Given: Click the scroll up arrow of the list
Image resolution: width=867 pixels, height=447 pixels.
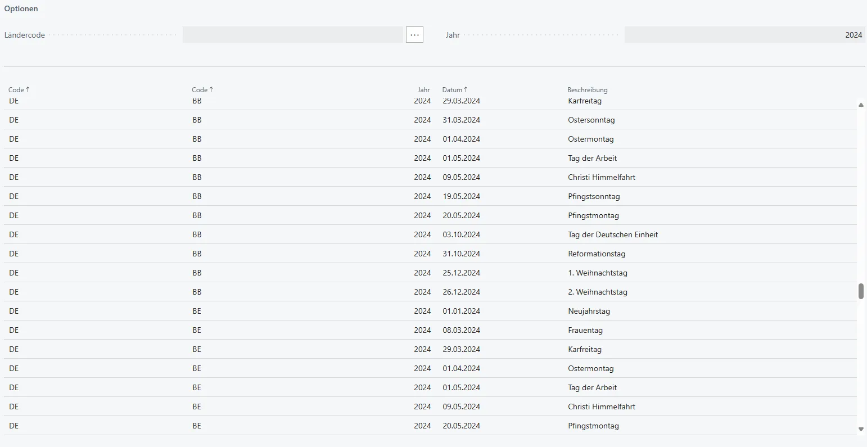Looking at the screenshot, I should click(x=861, y=105).
